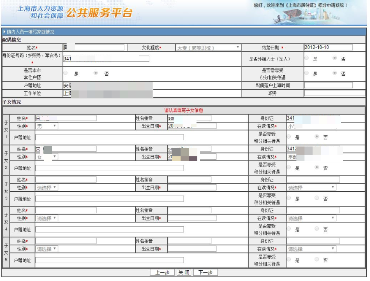Click 子女3 姓名 input field
Screen dimensions: 370x281
pos(66,179)
